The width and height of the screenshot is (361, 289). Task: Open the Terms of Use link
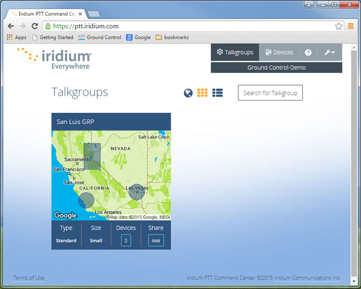point(28,278)
